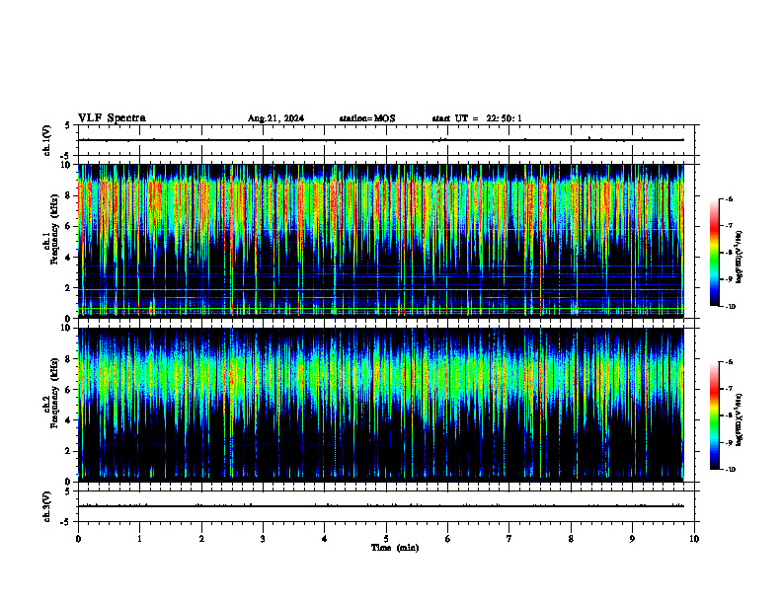This screenshot has height=604, width=782.
Task: Click the '5' tick on ch.1(V) axis
Action: [67, 125]
